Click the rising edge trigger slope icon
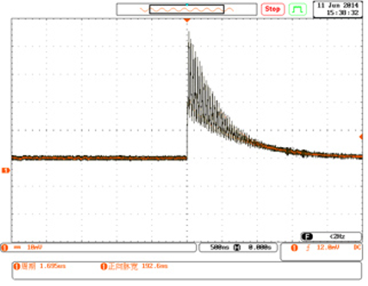 (x=308, y=248)
